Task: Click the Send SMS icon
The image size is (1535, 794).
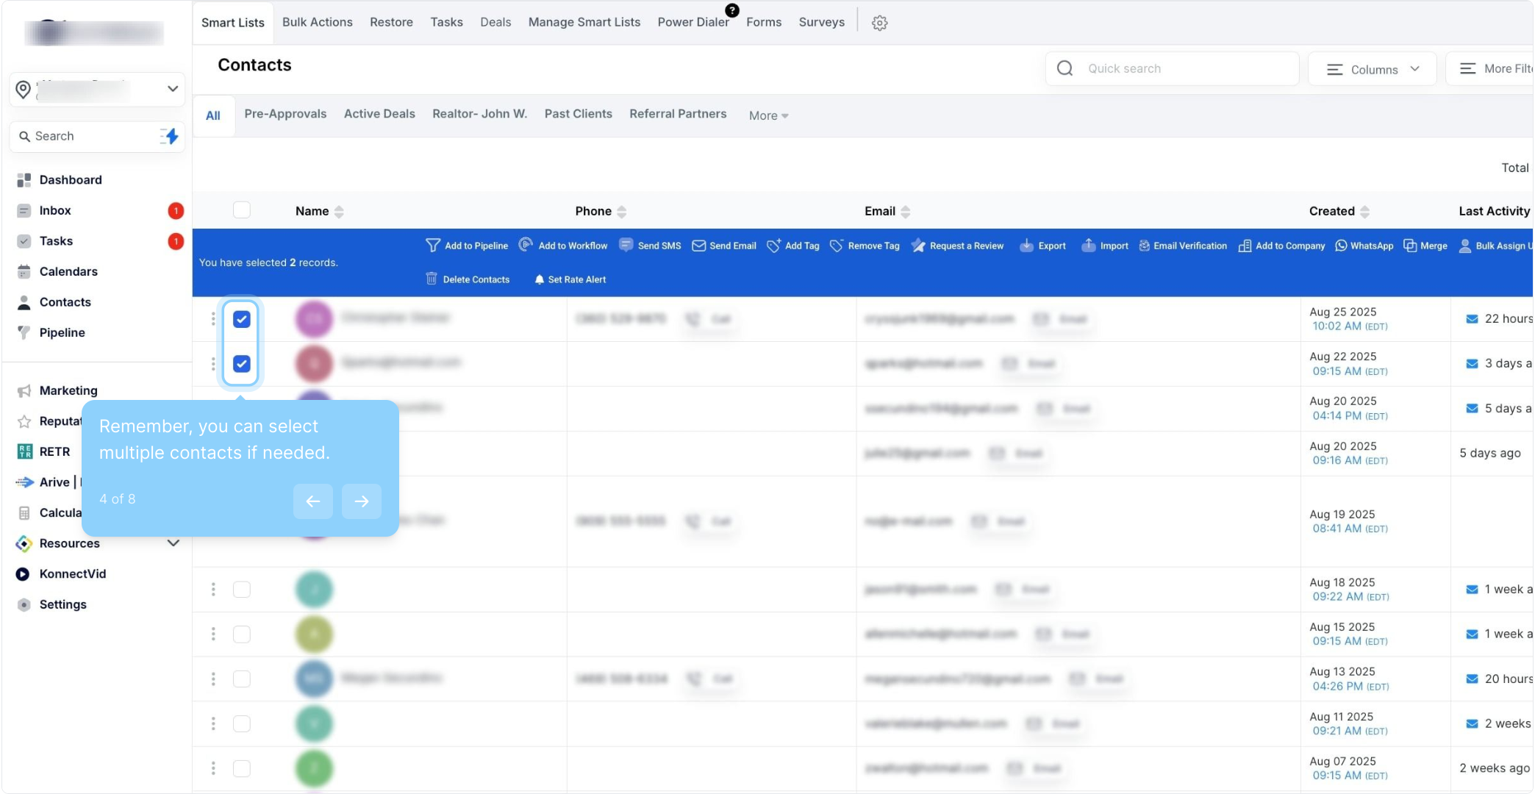Action: tap(626, 246)
